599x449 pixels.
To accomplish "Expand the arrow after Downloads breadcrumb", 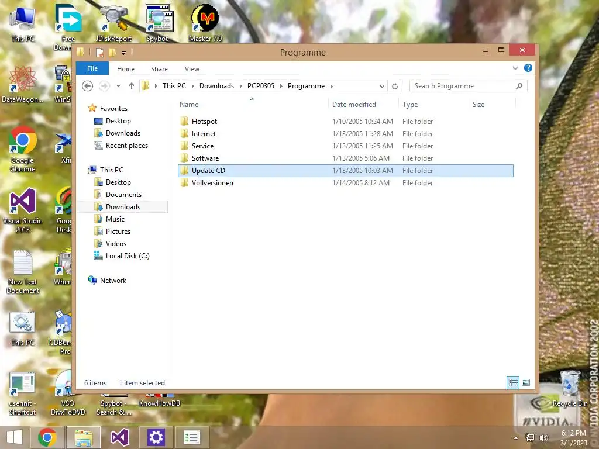I will (240, 87).
